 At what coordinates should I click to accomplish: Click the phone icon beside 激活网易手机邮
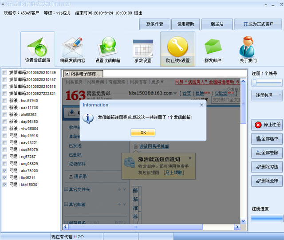coord(135,146)
